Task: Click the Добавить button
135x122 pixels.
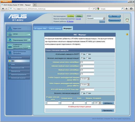Action: click(108, 103)
